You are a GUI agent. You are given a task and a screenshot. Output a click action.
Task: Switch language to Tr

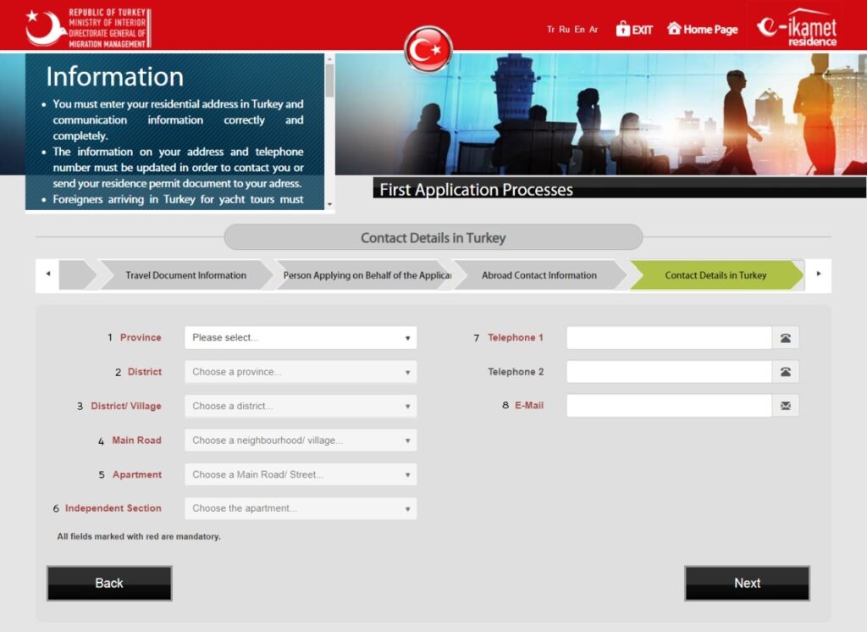click(x=550, y=30)
